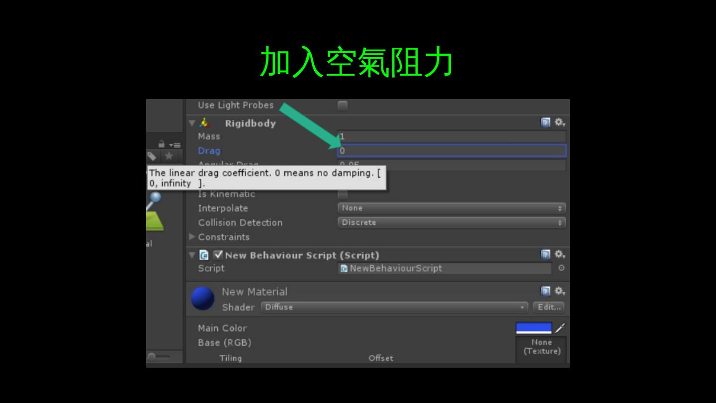Open Rigidbody component settings gear
The width and height of the screenshot is (716, 403).
(560, 122)
